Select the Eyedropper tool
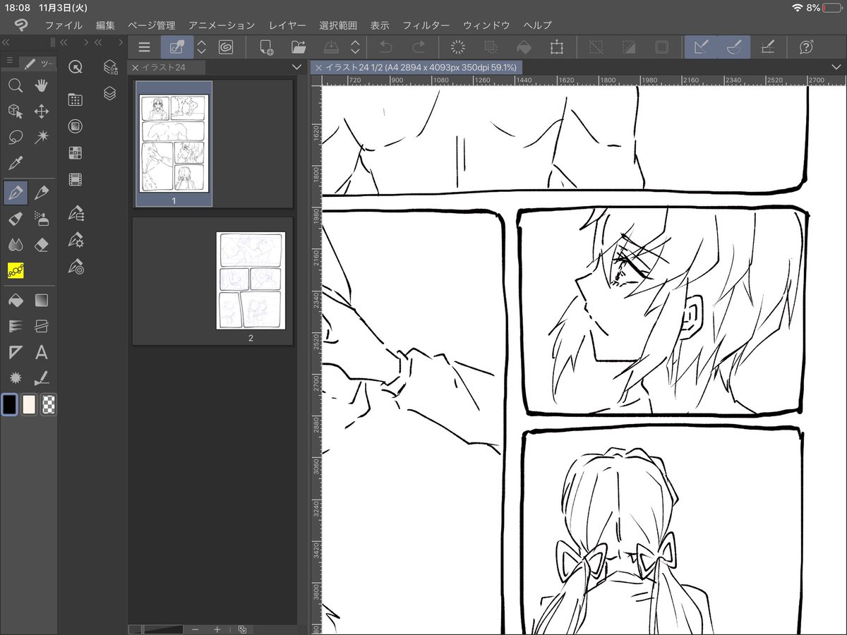The height and width of the screenshot is (635, 847). [x=16, y=164]
